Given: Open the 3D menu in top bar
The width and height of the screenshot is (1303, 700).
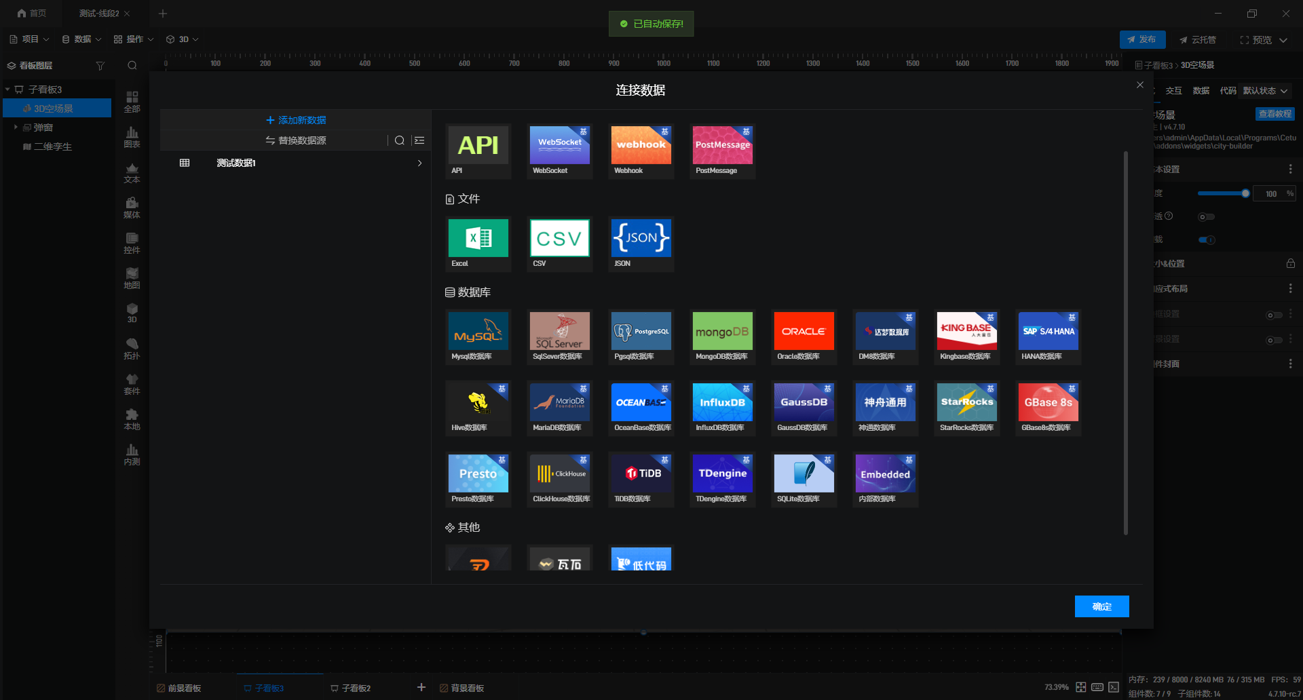Looking at the screenshot, I should 183,39.
